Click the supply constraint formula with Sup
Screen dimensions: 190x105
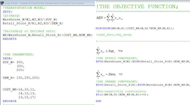click(110, 51)
